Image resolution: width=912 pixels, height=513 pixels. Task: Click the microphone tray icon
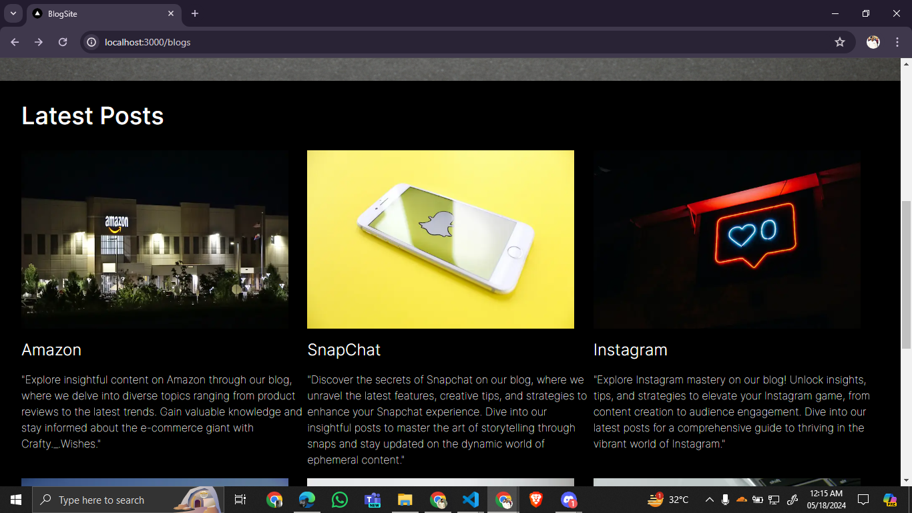coord(725,500)
